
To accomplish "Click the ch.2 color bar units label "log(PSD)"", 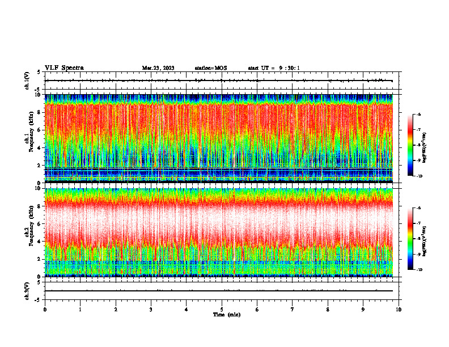I will pos(425,241).
